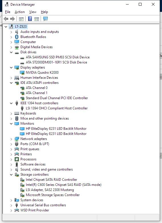Open the Action menu
The width and height of the screenshot is (162, 223).
point(20,12)
